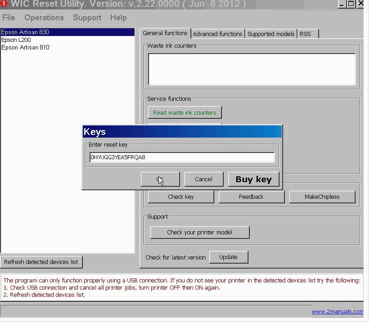Open the Feedback function
Viewport: 369px width, 322px height.
[x=251, y=197]
